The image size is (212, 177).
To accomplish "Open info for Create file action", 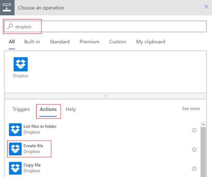I will pos(194,149).
